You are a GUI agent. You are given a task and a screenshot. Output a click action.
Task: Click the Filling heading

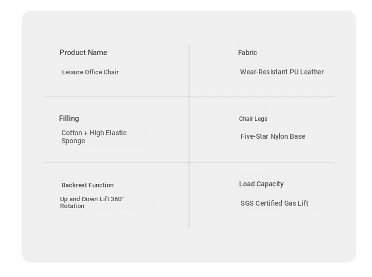pos(69,118)
